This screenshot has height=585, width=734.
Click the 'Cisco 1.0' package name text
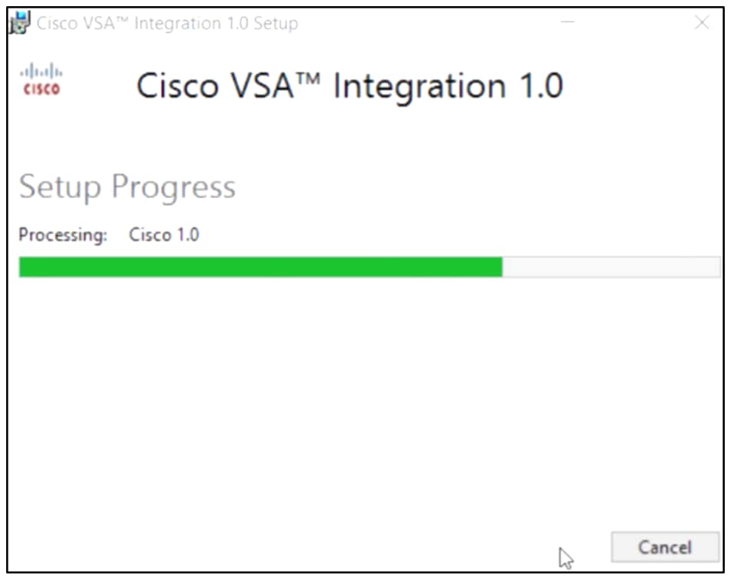[x=164, y=234]
